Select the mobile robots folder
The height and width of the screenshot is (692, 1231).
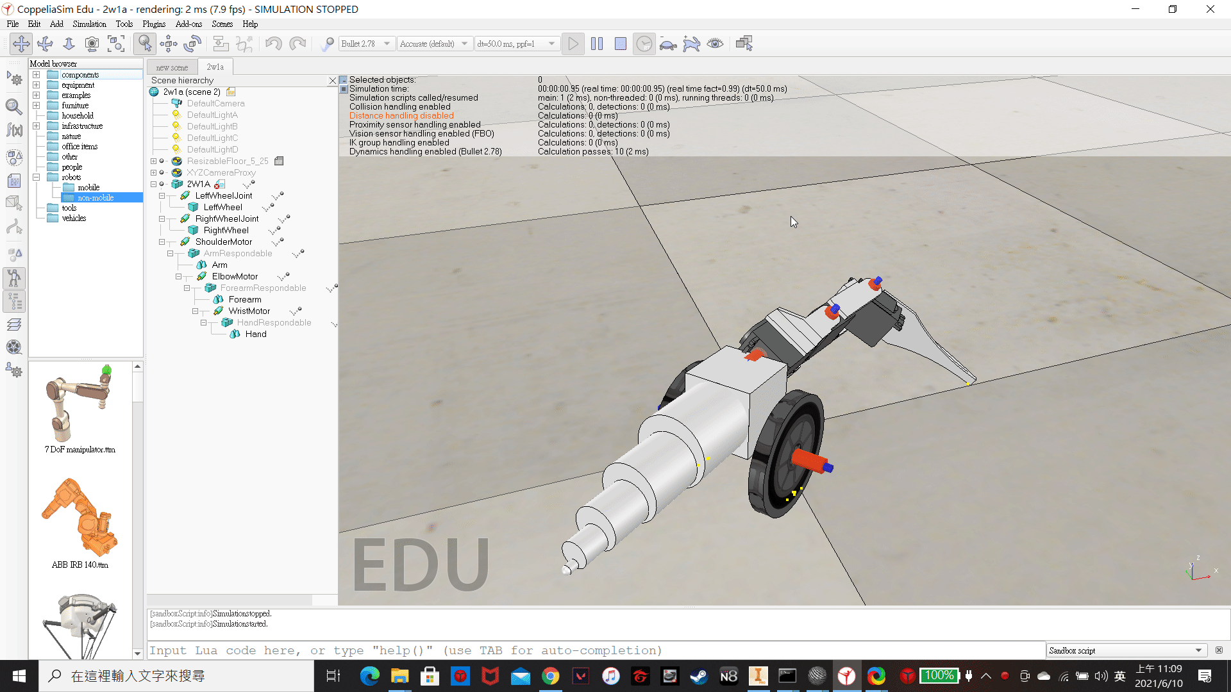pos(88,188)
